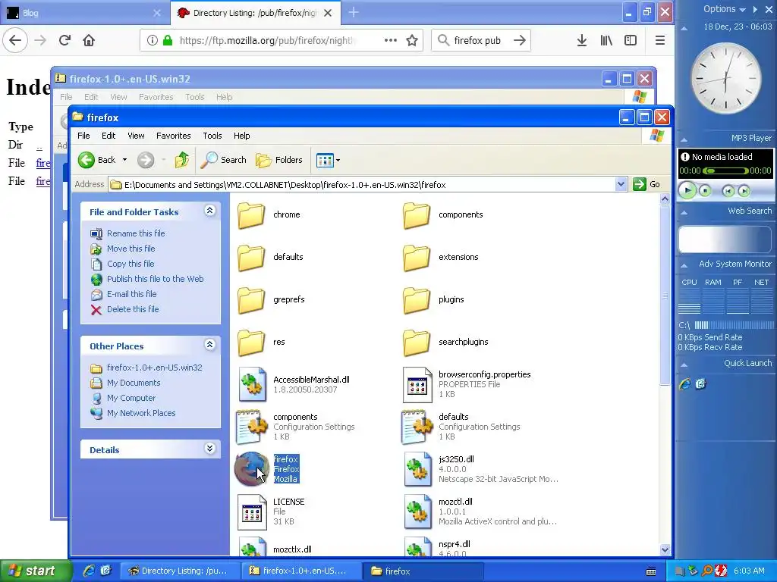
Task: Switch to the Blog browser tab
Action: pyautogui.click(x=83, y=13)
